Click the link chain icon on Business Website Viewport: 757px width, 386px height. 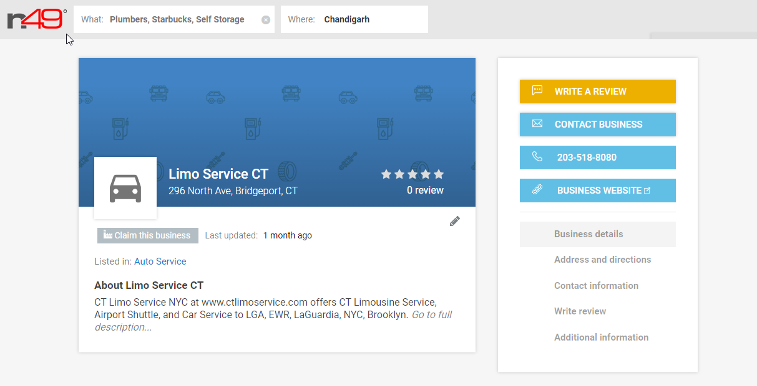click(537, 190)
